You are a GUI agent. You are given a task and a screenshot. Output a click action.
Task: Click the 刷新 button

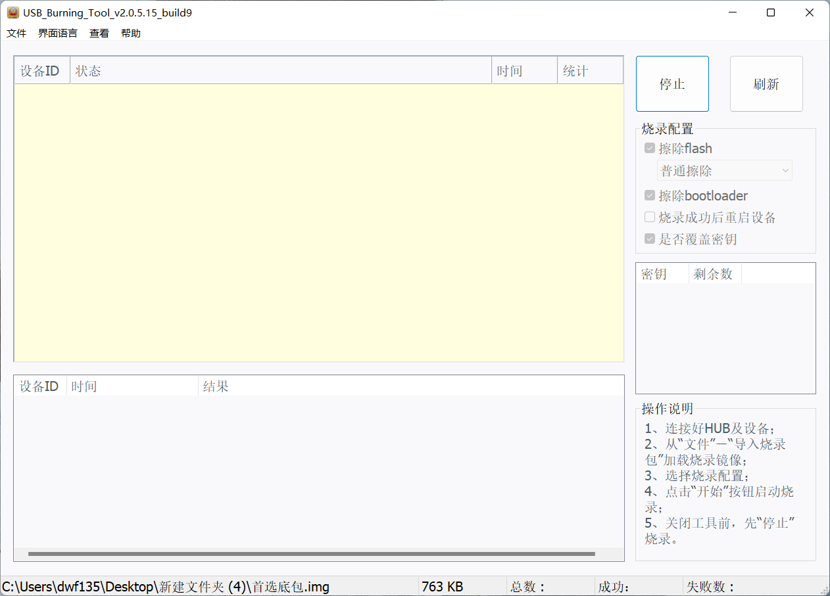(766, 84)
